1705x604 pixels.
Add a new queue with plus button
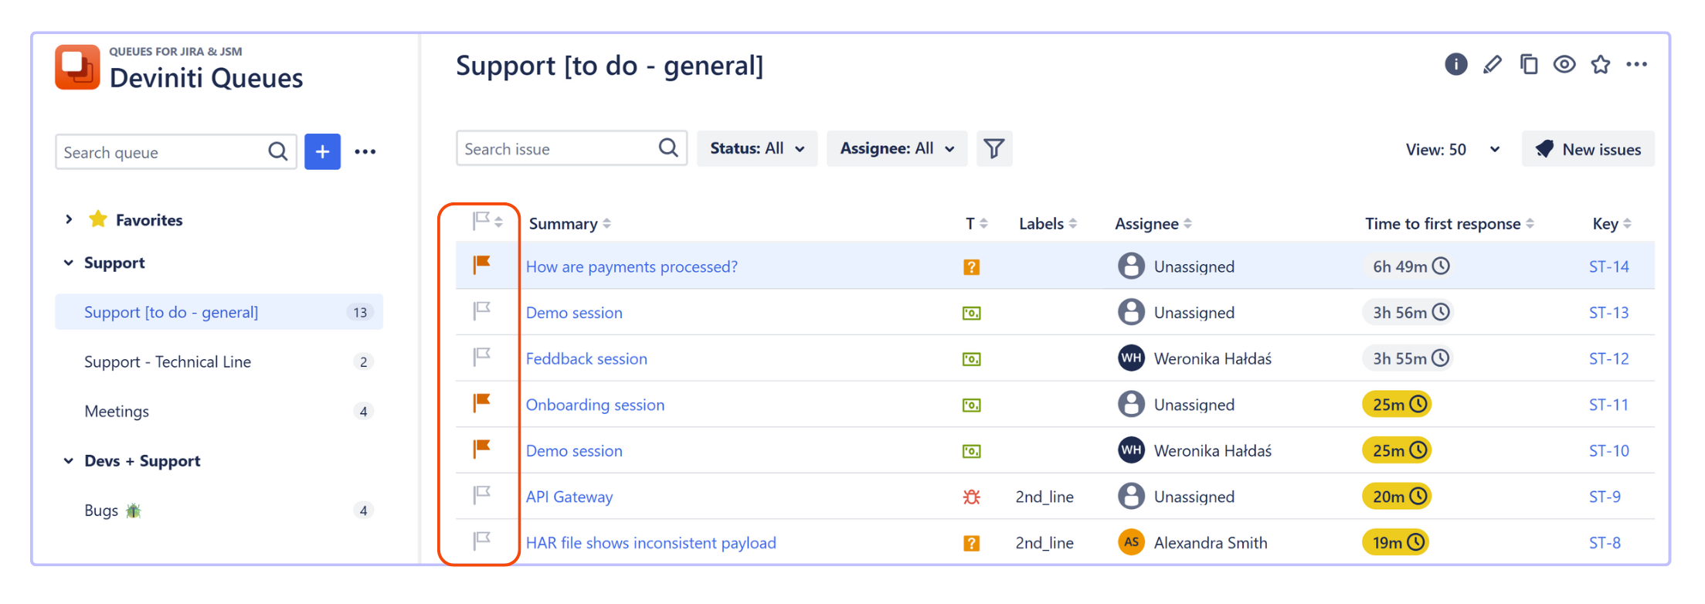322,151
